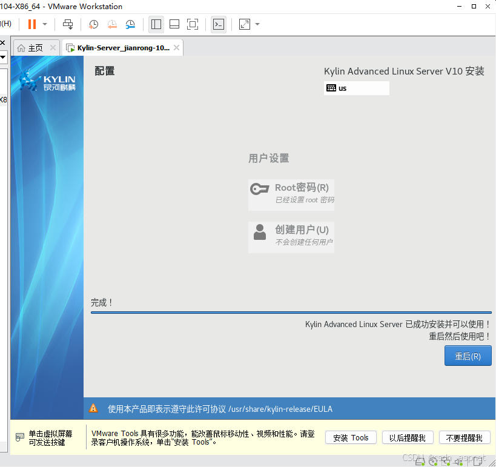This screenshot has width=496, height=467.
Task: Click the EULA warning triangle icon
Action: (93, 408)
